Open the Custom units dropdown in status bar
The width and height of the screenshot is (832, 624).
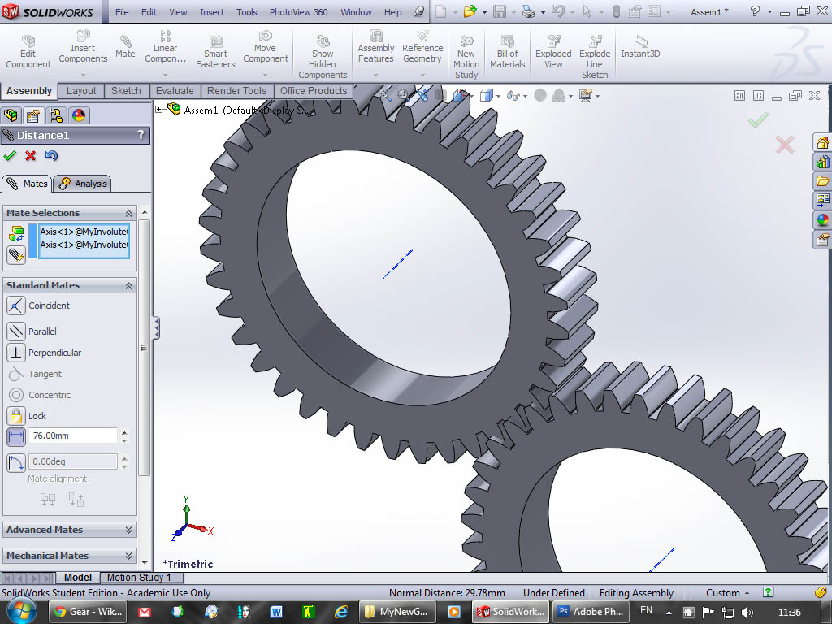tap(727, 592)
